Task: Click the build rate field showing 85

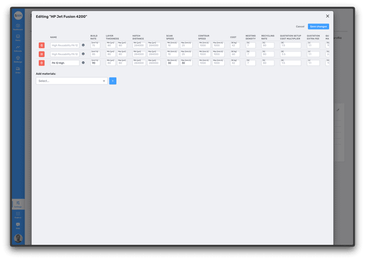Action: click(95, 54)
